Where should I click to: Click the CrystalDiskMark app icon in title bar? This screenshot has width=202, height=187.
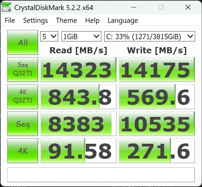(6, 7)
